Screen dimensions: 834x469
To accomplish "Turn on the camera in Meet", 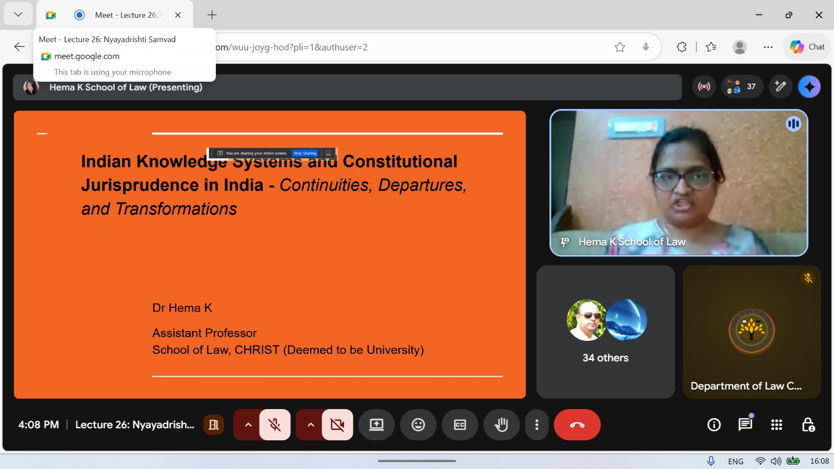I will coord(337,425).
